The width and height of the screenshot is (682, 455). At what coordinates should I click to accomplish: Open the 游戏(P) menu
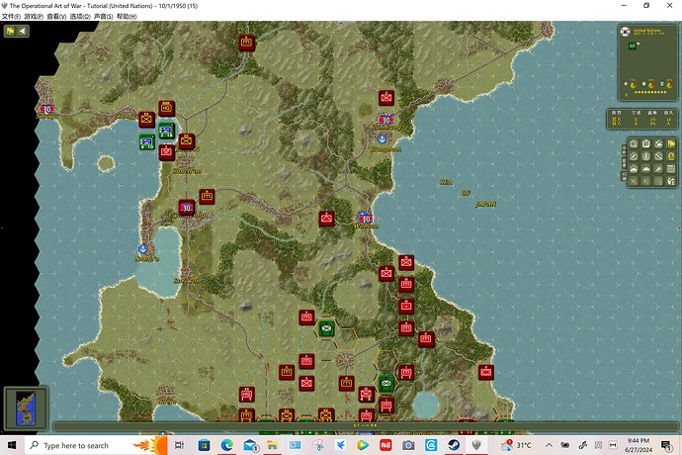(x=34, y=17)
